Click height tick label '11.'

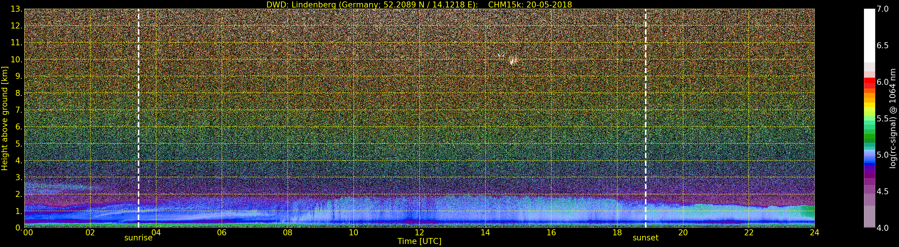tap(16, 43)
